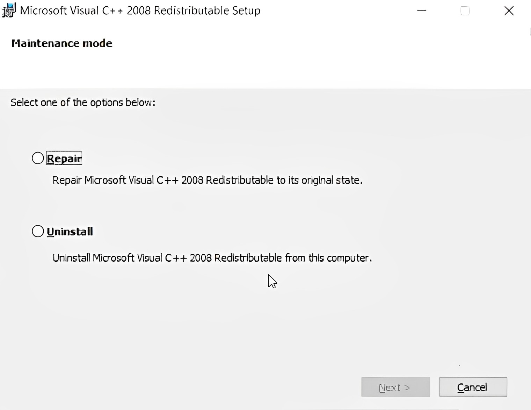Click the grayed Next > button
The height and width of the screenshot is (410, 531).
point(395,387)
